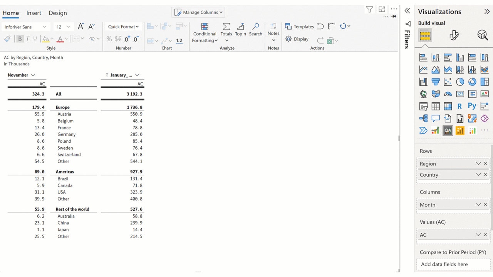This screenshot has width=493, height=277.
Task: Click the Search button
Action: pos(256,30)
